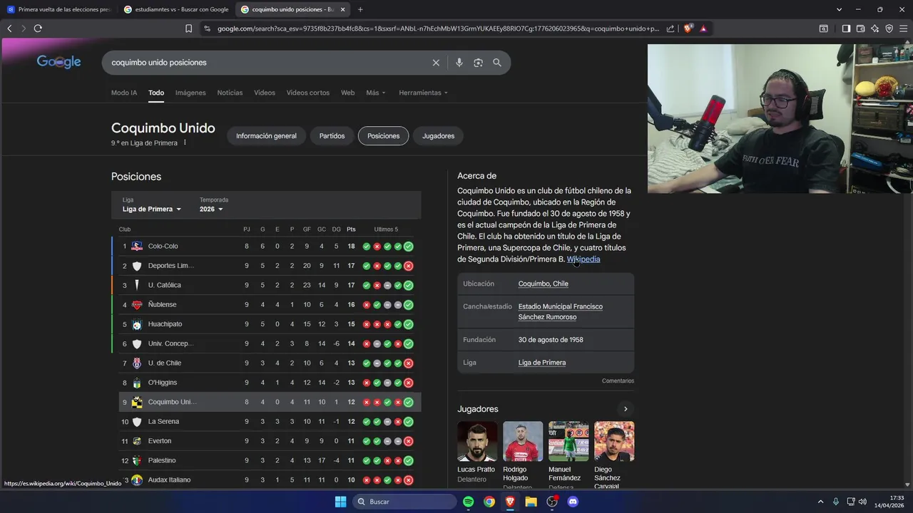Open Brave Rewards triangle icon
913x513 pixels.
click(x=703, y=28)
